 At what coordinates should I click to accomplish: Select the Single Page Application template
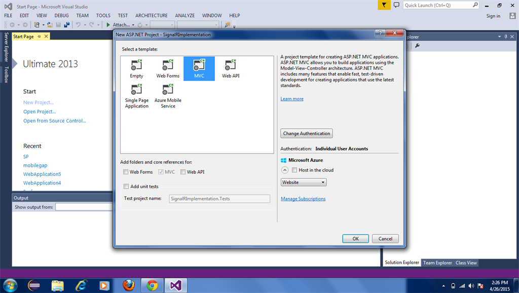click(x=136, y=96)
